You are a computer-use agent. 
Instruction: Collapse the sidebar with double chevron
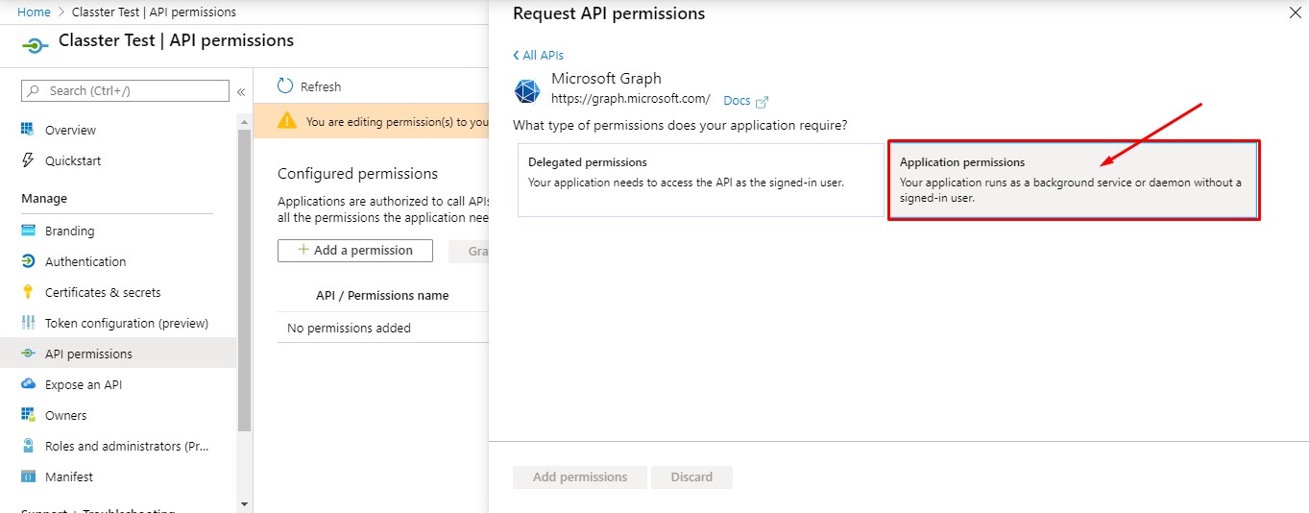pos(241,91)
